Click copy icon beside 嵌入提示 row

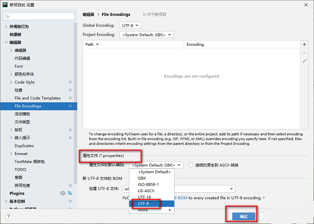(x=71, y=138)
